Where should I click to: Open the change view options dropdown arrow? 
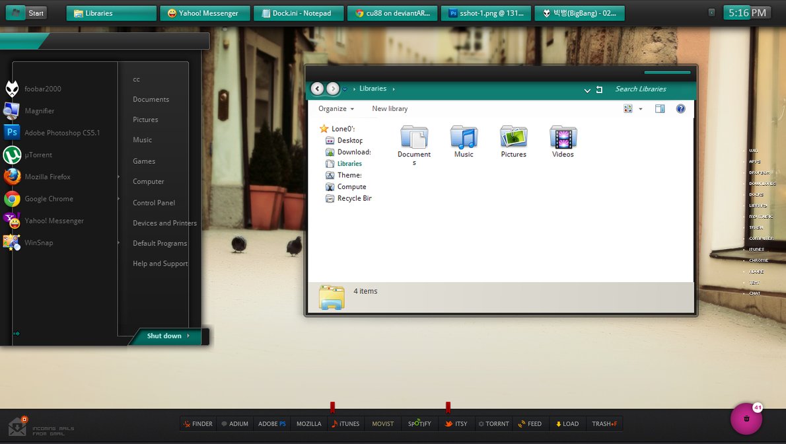tap(640, 109)
